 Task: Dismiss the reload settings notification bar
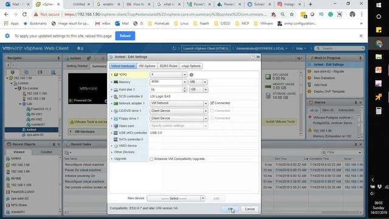(361, 36)
